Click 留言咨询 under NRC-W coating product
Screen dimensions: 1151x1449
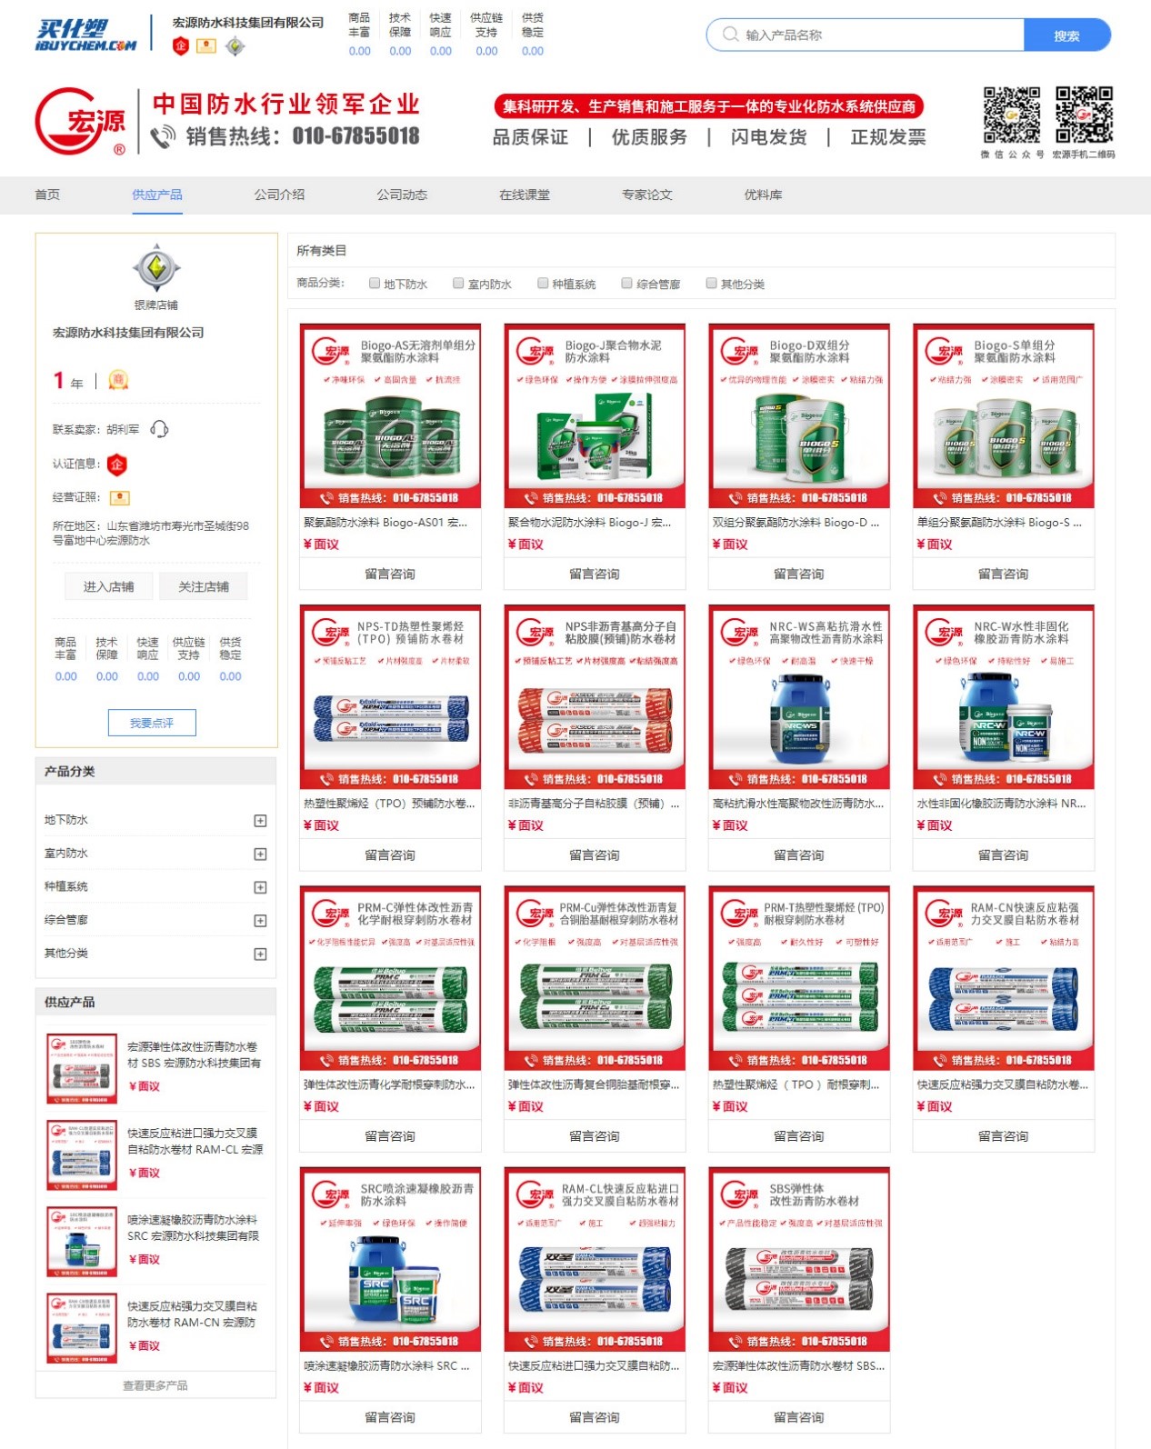click(x=1004, y=854)
